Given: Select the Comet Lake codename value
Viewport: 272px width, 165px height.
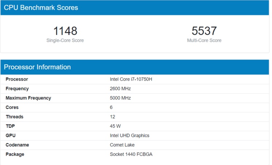Looking at the screenshot, I should pyautogui.click(x=122, y=145).
